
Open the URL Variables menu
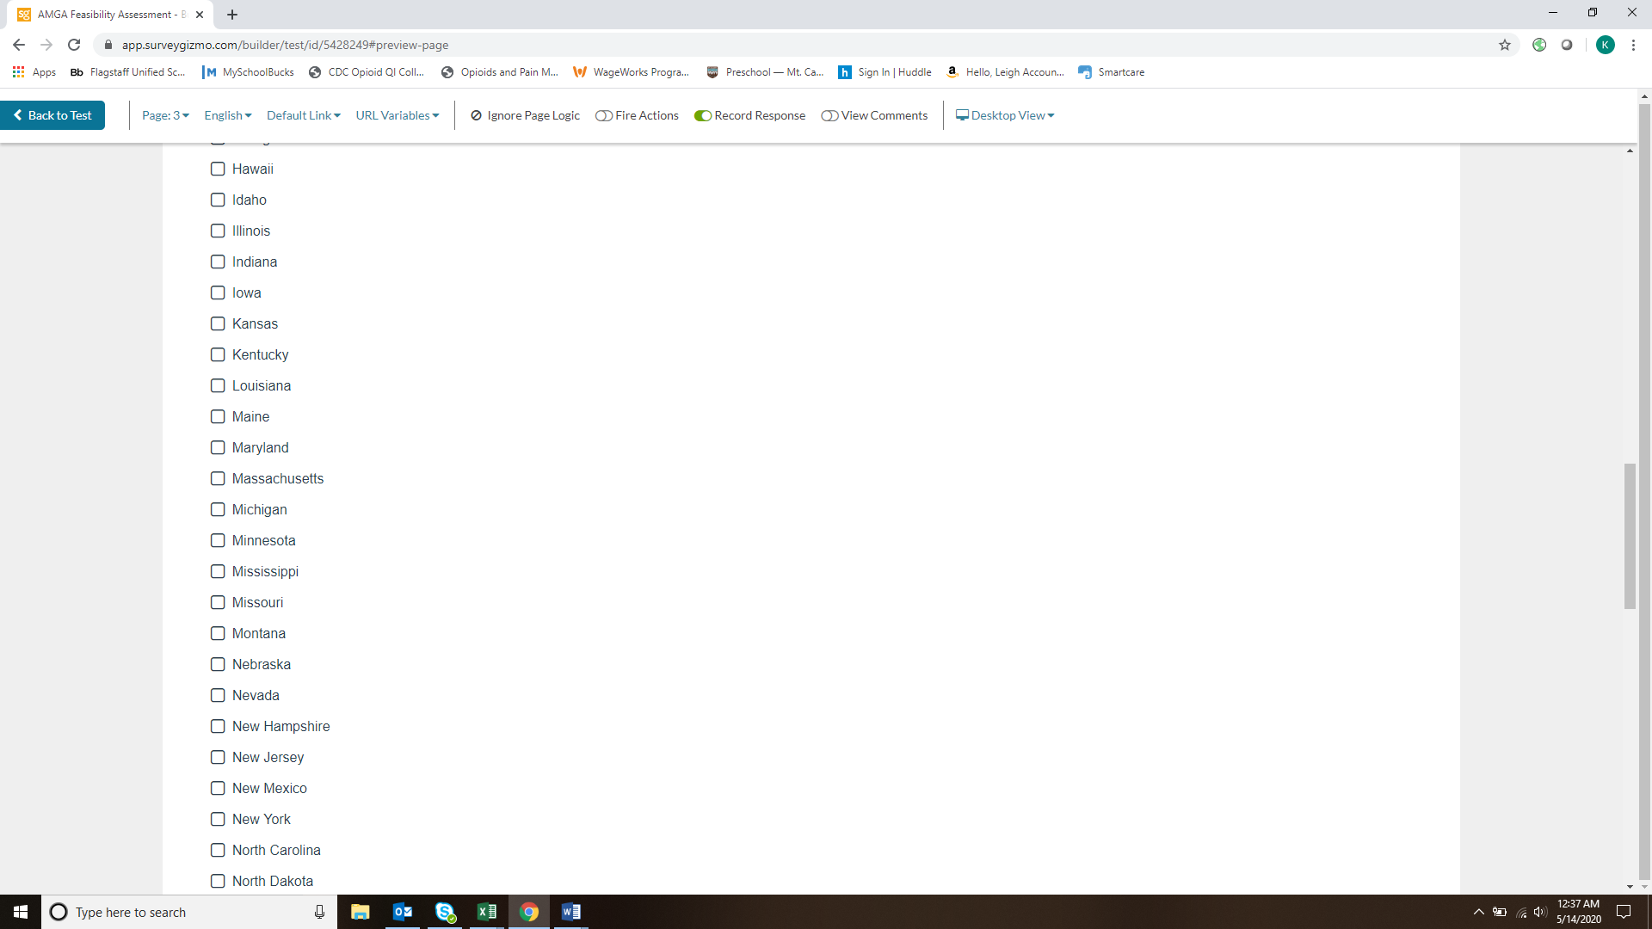(397, 115)
